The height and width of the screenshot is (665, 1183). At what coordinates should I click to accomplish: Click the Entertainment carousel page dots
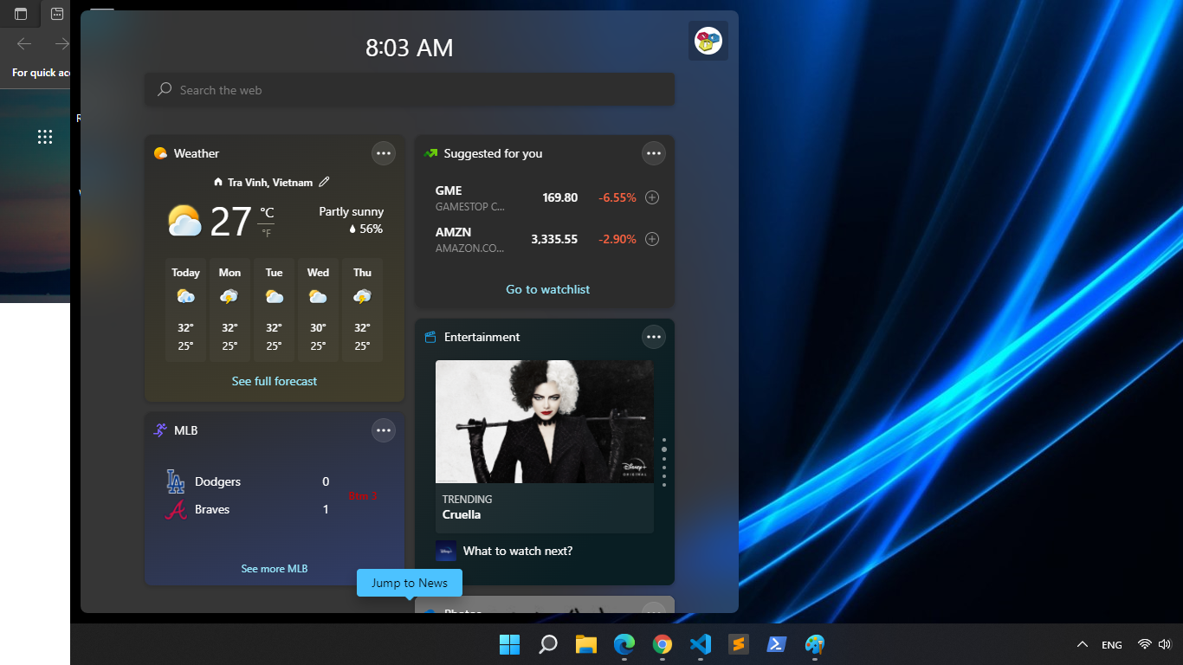coord(664,462)
